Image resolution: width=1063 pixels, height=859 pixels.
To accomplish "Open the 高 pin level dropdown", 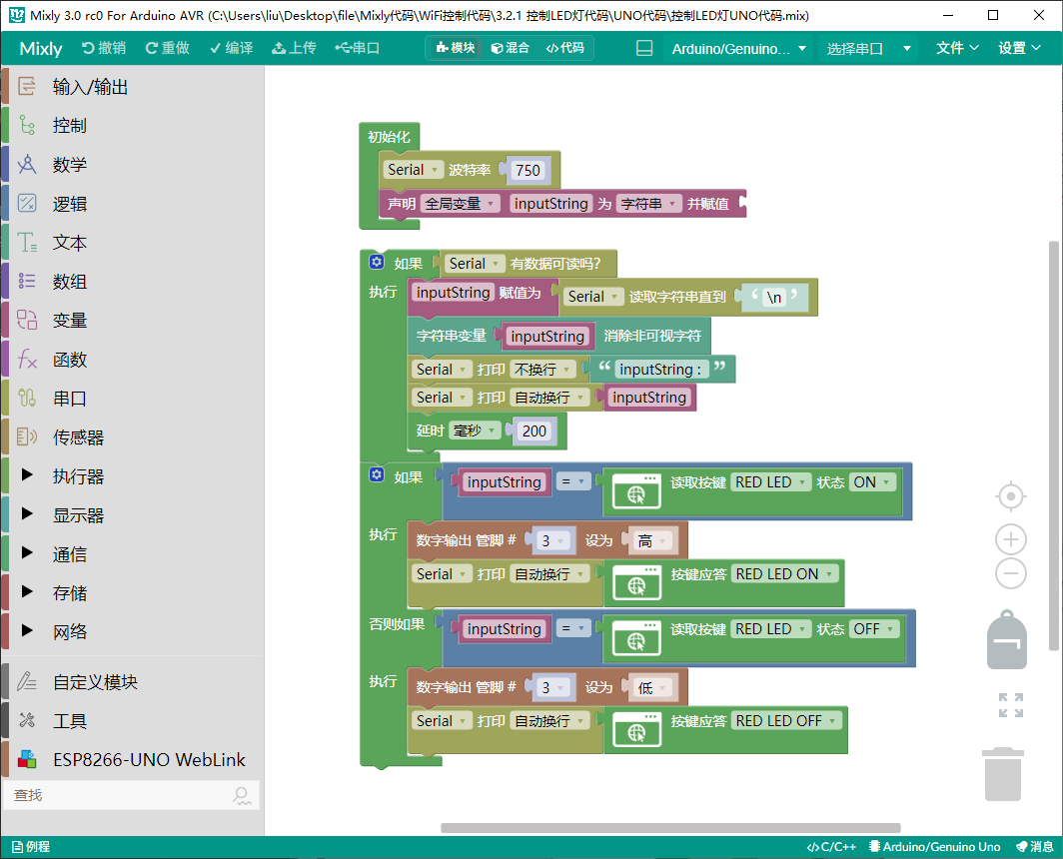I will [652, 540].
